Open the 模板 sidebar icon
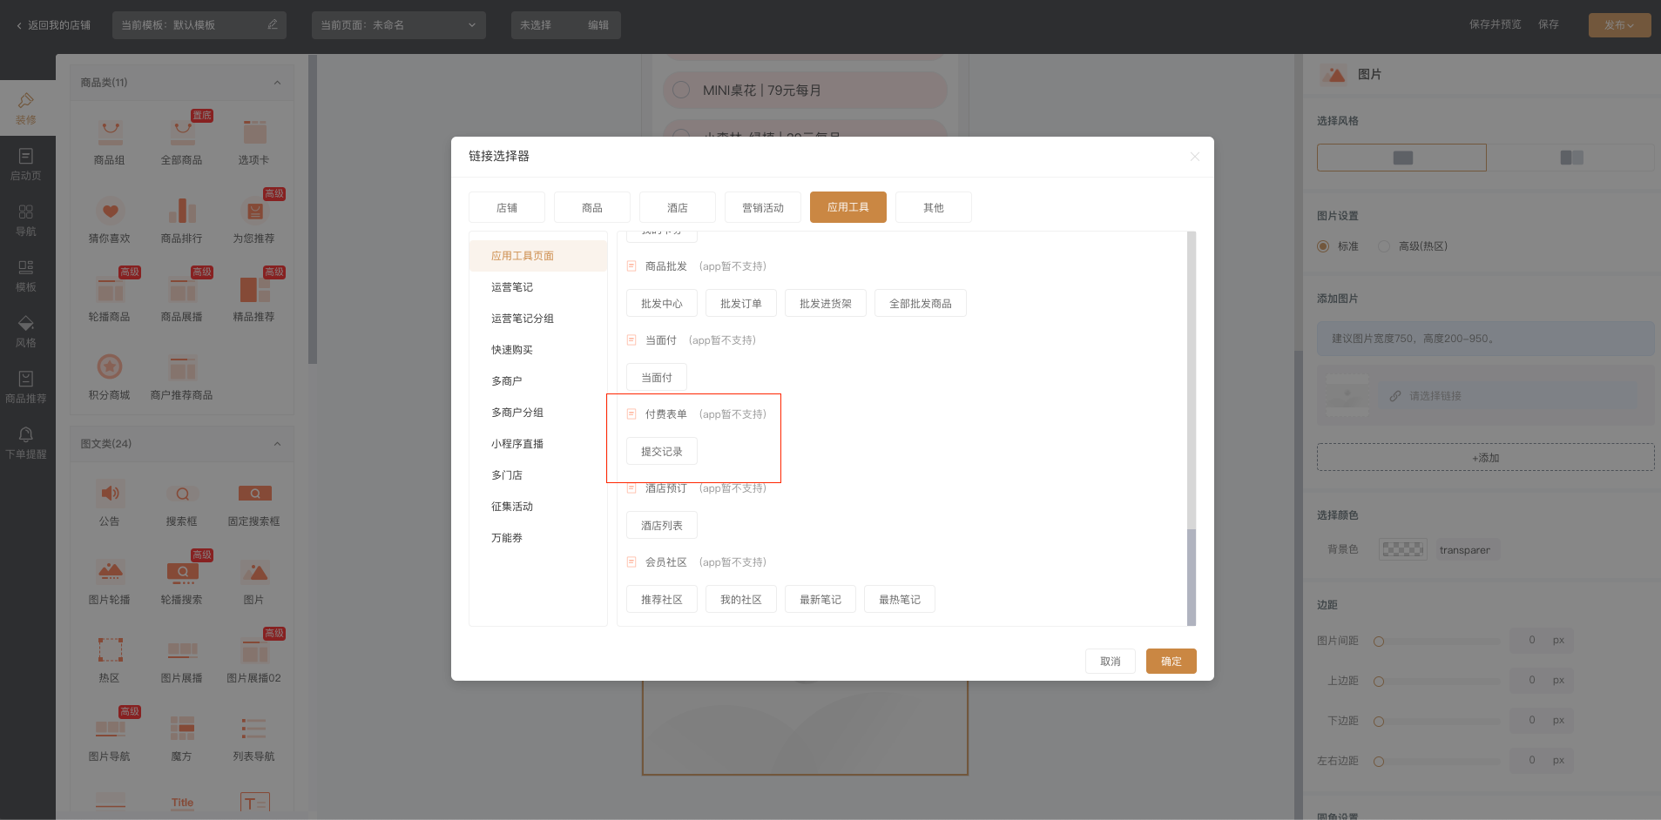 (26, 267)
